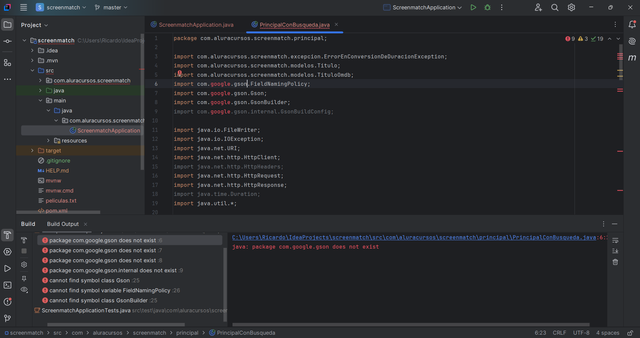Open build panel settings gear
Image resolution: width=640 pixels, height=338 pixels.
[24, 265]
